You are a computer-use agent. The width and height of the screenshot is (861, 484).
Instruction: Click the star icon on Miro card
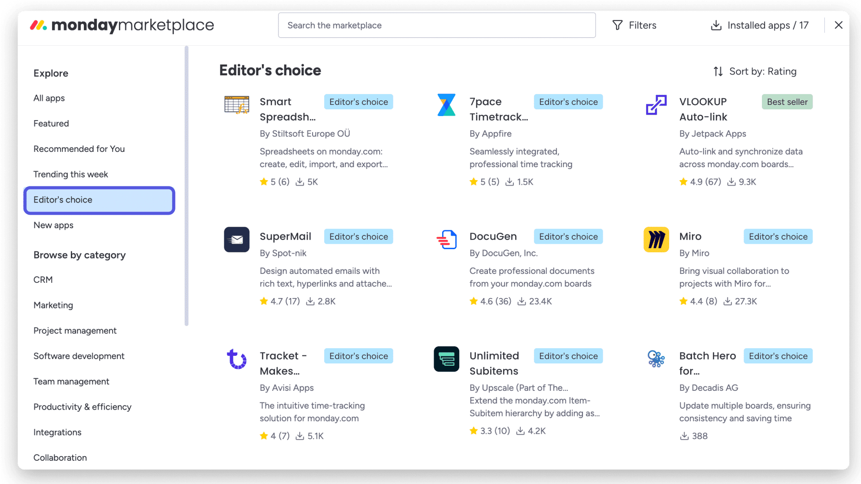(x=683, y=301)
